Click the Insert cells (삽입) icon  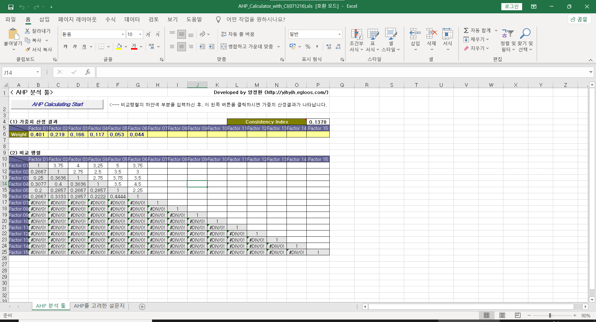pyautogui.click(x=415, y=34)
